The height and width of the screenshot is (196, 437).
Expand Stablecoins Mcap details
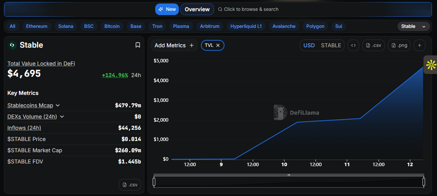[58, 105]
